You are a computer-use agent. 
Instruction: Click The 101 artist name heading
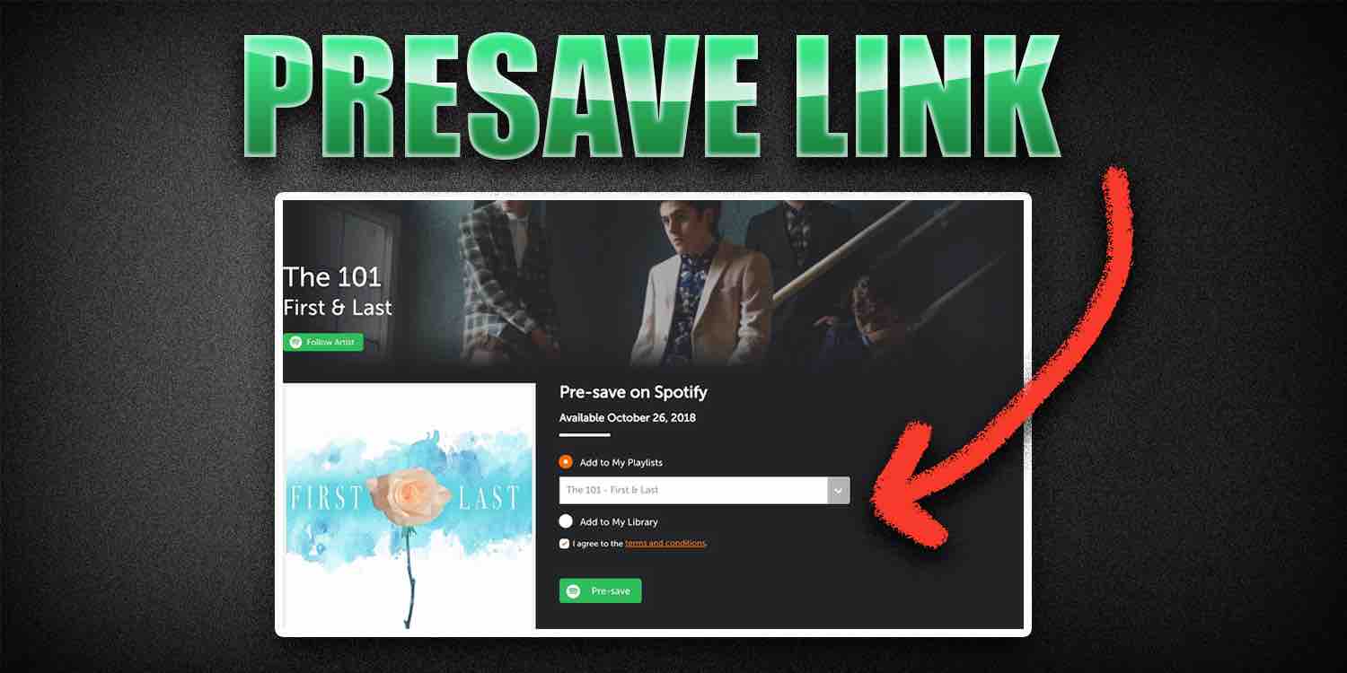click(332, 277)
